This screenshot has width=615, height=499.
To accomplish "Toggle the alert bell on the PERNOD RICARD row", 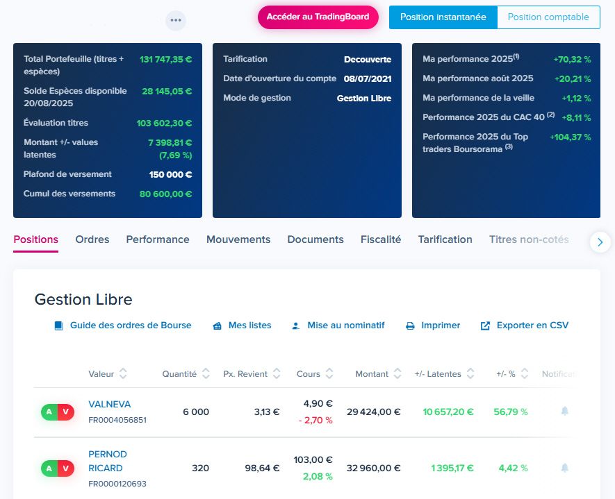I will 564,468.
